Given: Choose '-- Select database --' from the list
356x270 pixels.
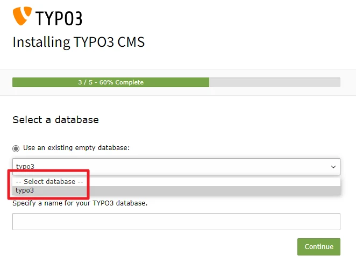Looking at the screenshot, I should point(49,182).
